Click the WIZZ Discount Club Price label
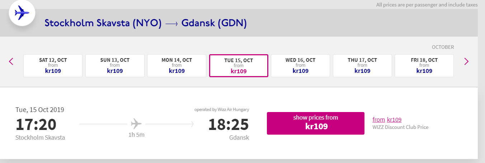The image size is (485, 163). (401, 127)
